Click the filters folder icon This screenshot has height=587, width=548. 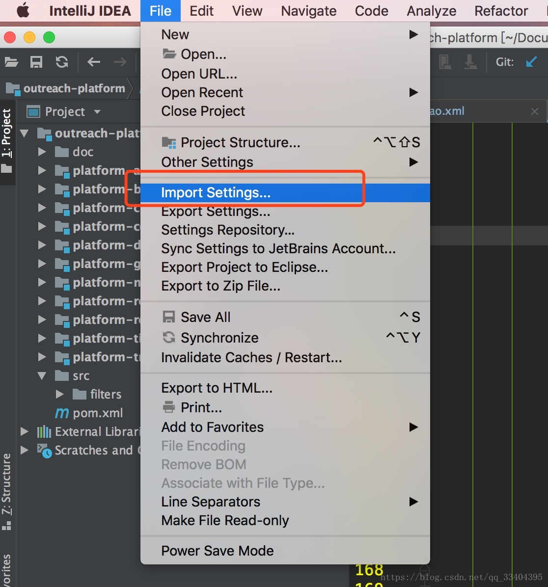point(80,394)
